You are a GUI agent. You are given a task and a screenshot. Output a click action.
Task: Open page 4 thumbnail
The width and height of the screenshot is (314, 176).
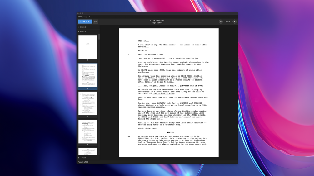(87, 132)
